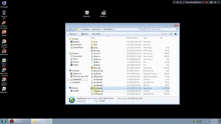Select the Menu.exe application
The height and width of the screenshot is (124, 221).
(x=97, y=68)
